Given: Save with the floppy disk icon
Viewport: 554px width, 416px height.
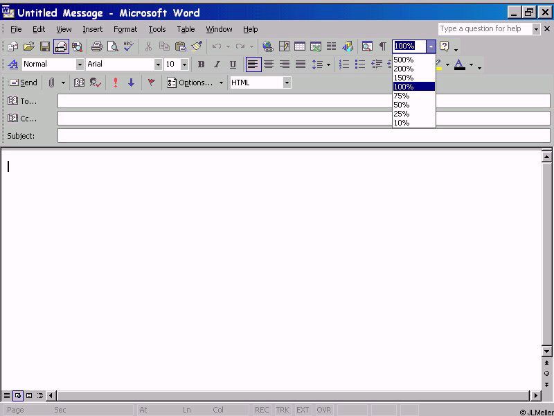Looking at the screenshot, I should tap(45, 46).
